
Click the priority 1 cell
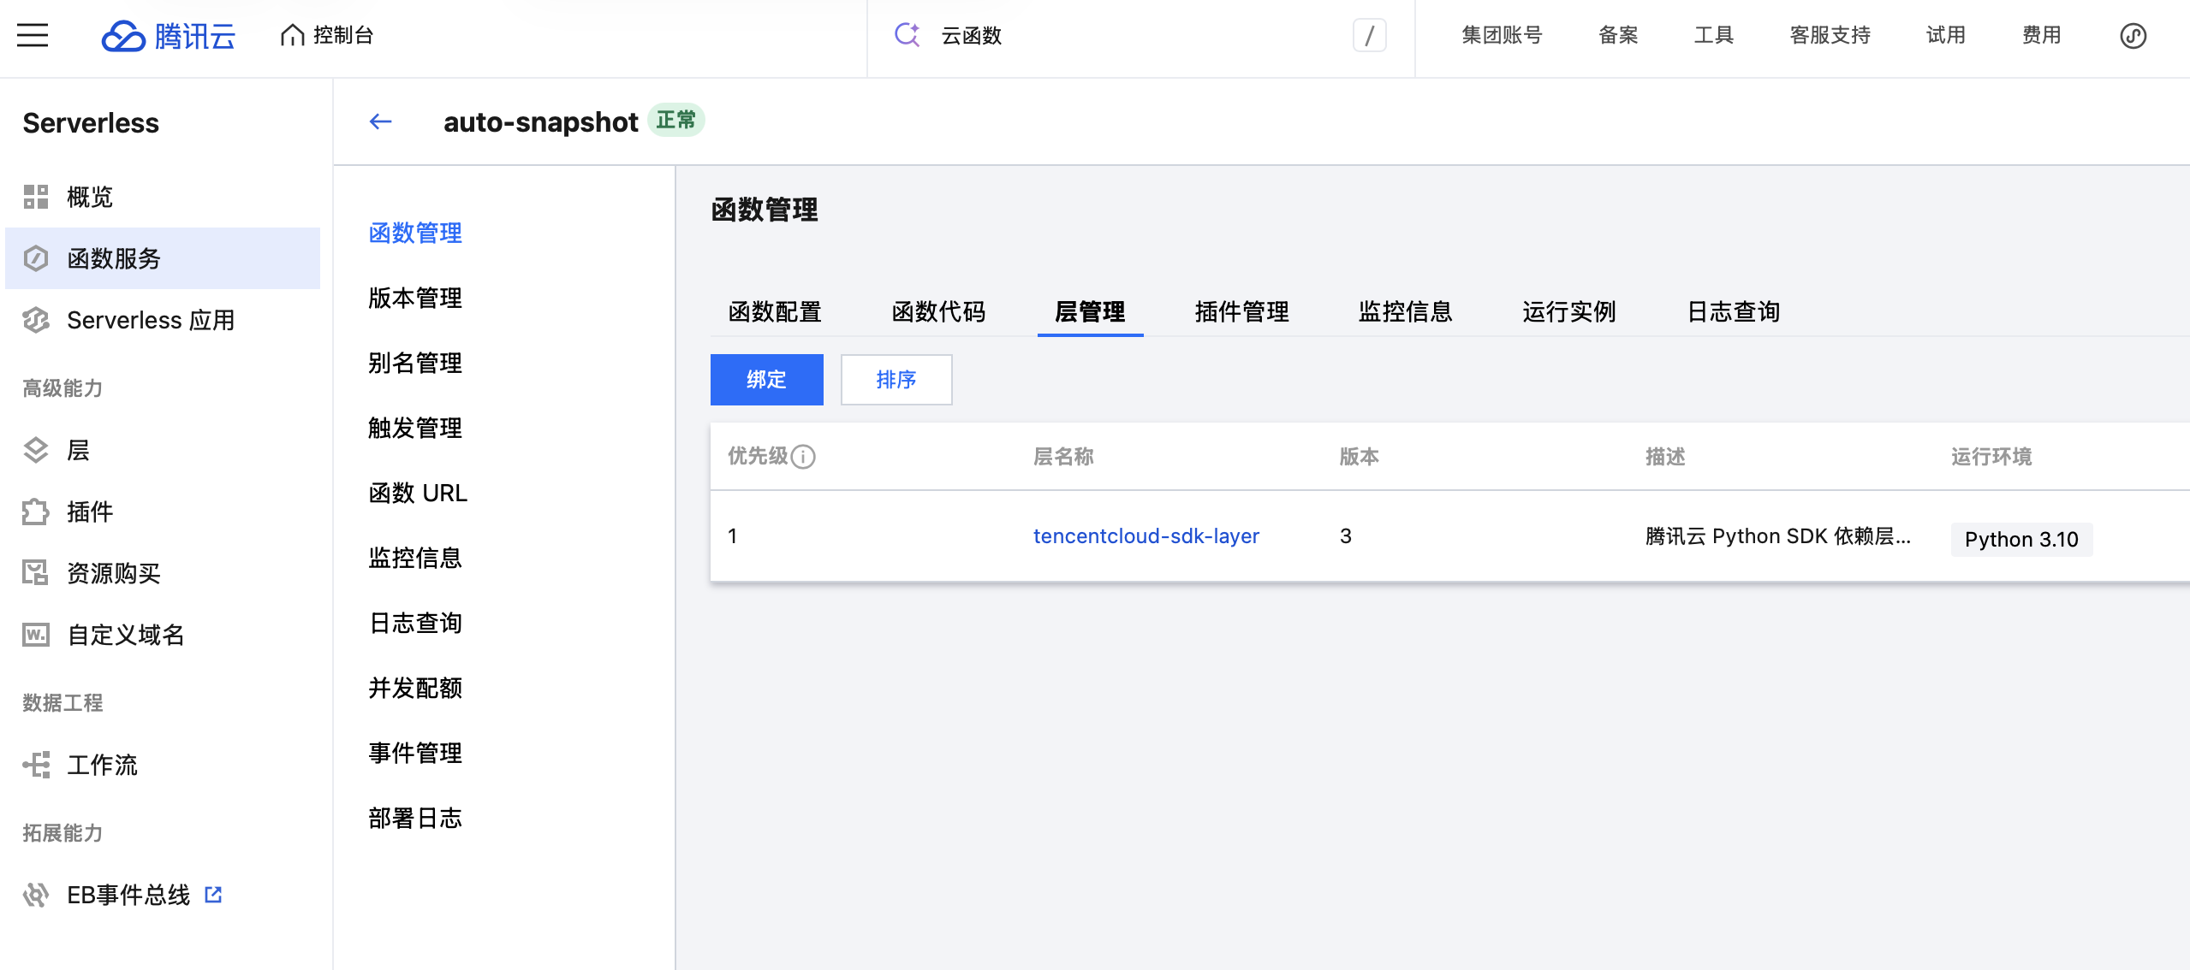pos(732,536)
